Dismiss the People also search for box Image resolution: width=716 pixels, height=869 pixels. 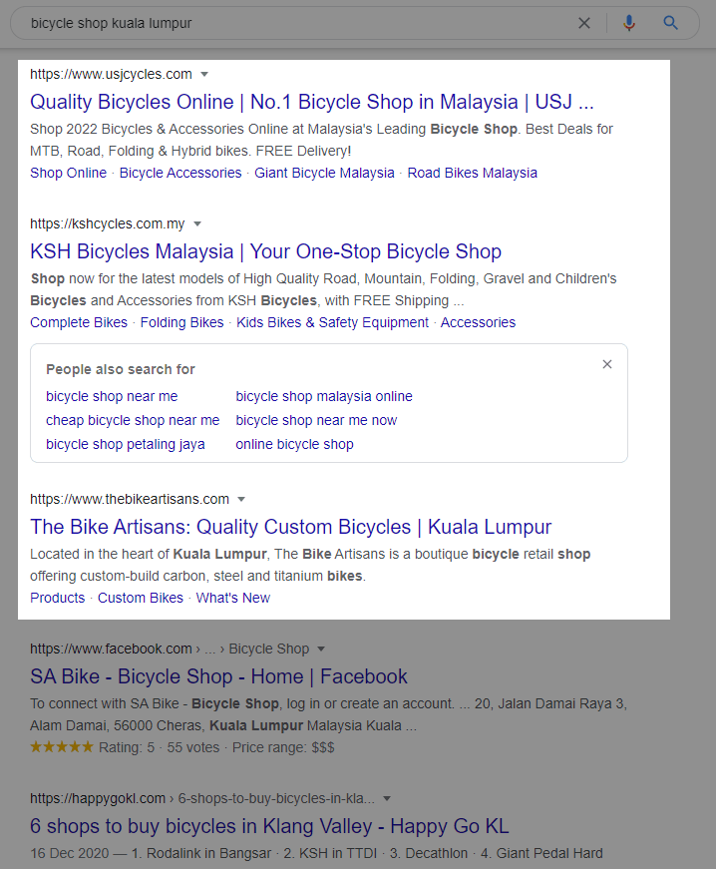pos(607,364)
